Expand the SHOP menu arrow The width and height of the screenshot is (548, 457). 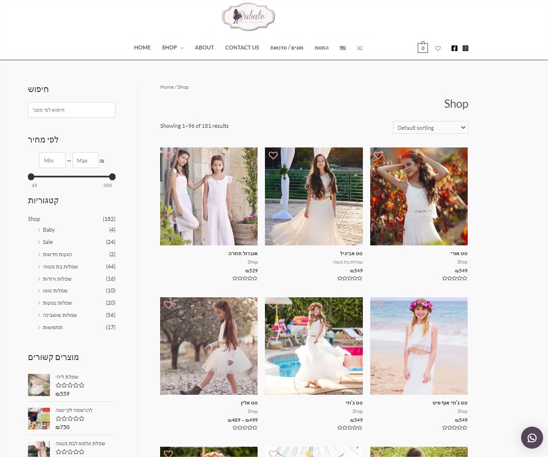pos(182,48)
